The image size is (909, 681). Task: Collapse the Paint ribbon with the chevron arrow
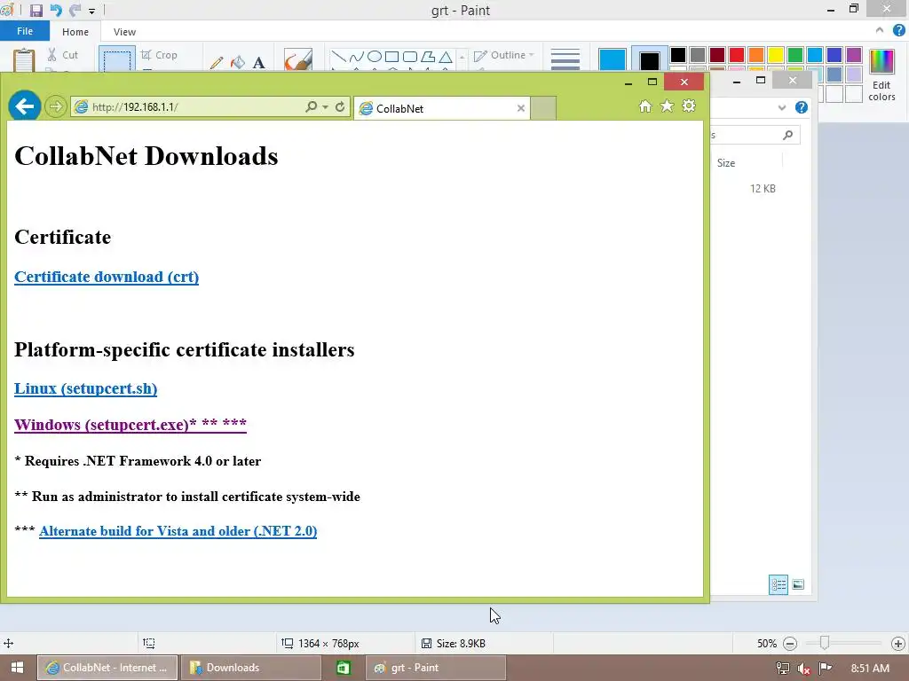pos(880,30)
